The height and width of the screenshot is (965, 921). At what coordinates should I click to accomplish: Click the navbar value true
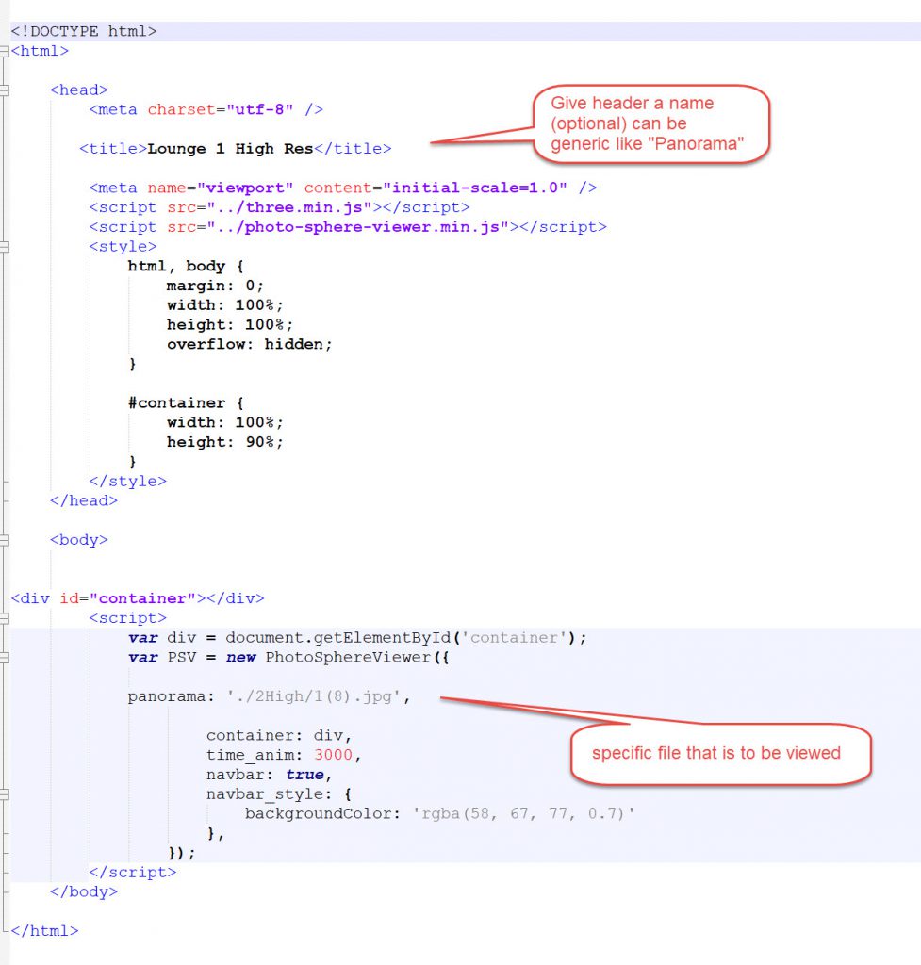(x=304, y=775)
